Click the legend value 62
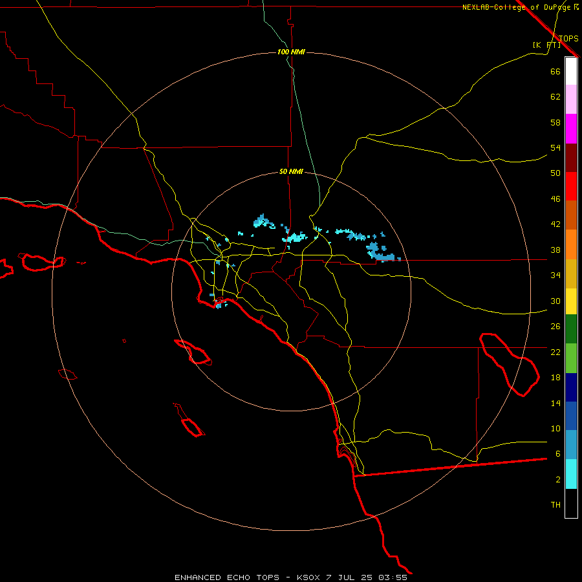Screen dimensions: 582x582 coord(555,97)
